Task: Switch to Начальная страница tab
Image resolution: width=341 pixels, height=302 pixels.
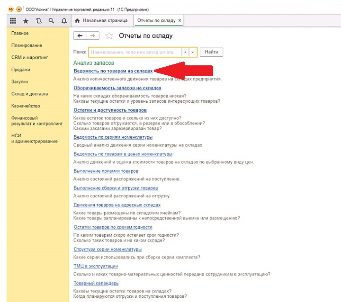Action: (101, 21)
